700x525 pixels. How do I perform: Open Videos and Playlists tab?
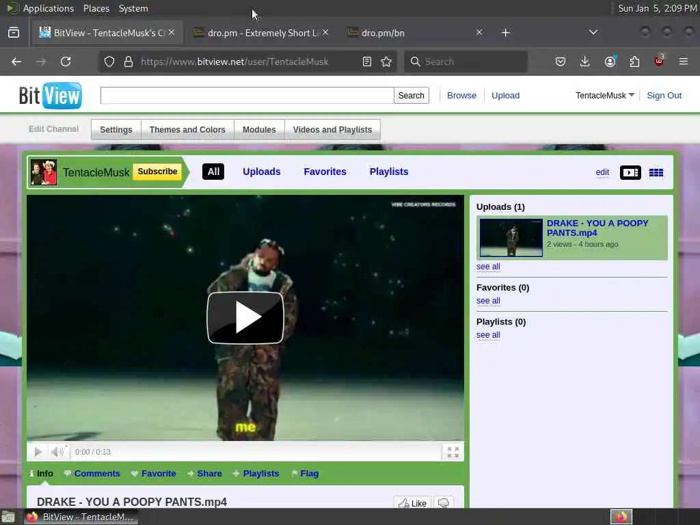point(332,129)
